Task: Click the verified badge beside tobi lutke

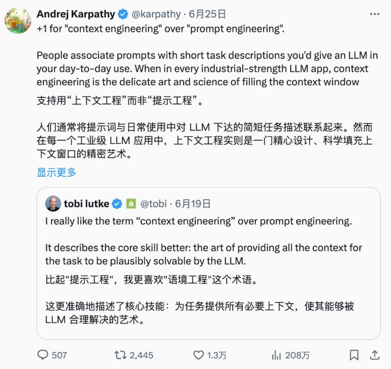Action: 116,204
